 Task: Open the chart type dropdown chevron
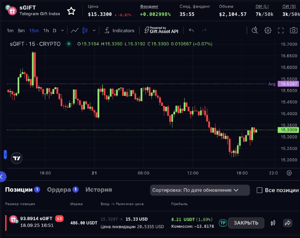(94, 30)
